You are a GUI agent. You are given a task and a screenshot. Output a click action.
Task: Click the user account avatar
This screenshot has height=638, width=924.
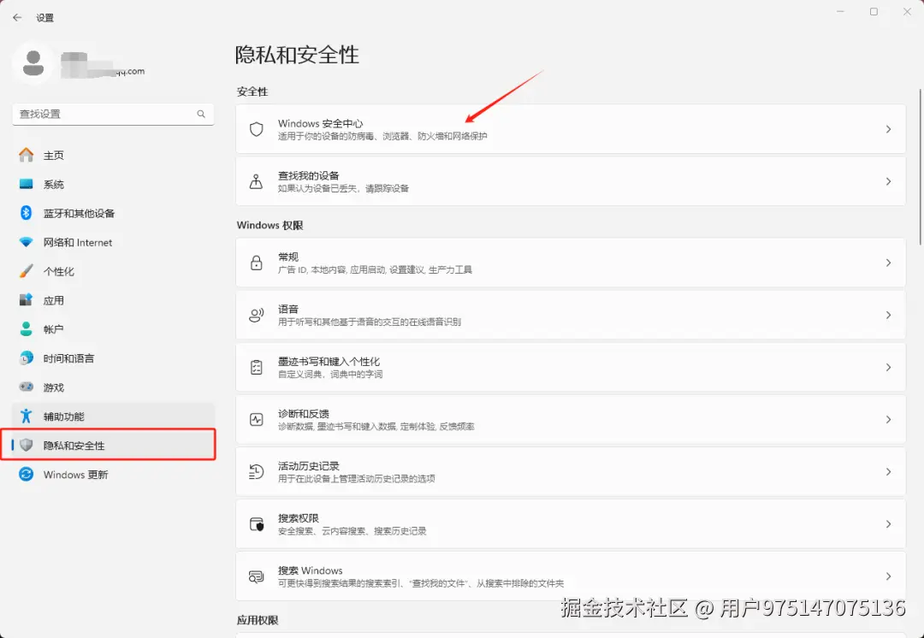pos(33,63)
